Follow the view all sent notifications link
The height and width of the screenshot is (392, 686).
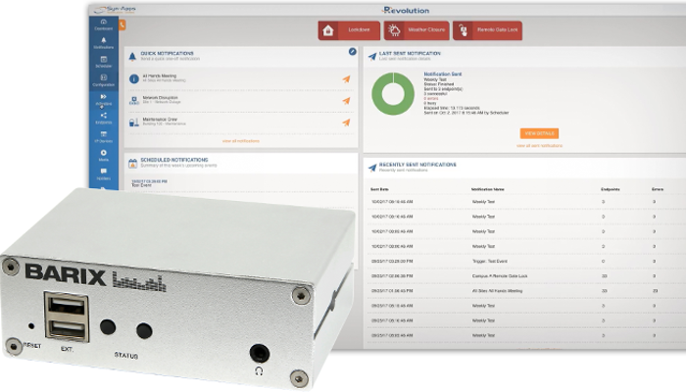coord(539,146)
